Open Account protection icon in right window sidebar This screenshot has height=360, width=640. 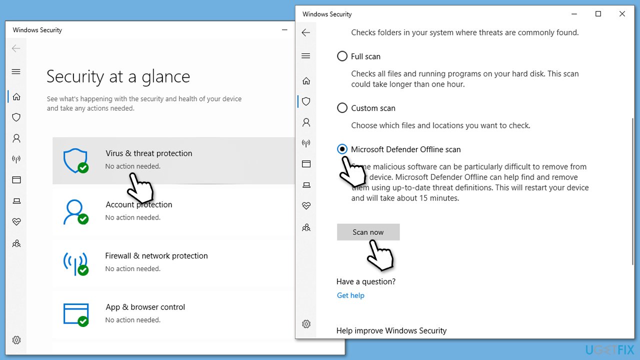pyautogui.click(x=306, y=122)
